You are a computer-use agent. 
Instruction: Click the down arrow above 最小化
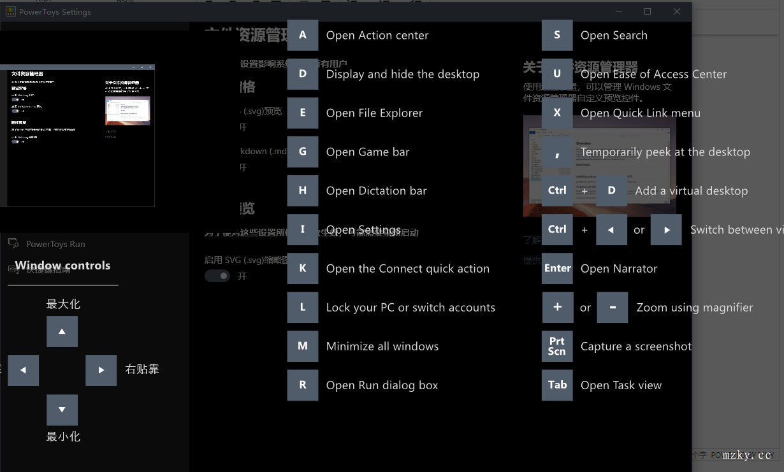tap(62, 410)
